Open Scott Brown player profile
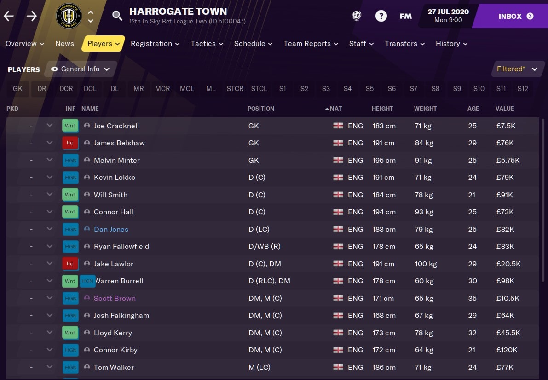 click(115, 298)
